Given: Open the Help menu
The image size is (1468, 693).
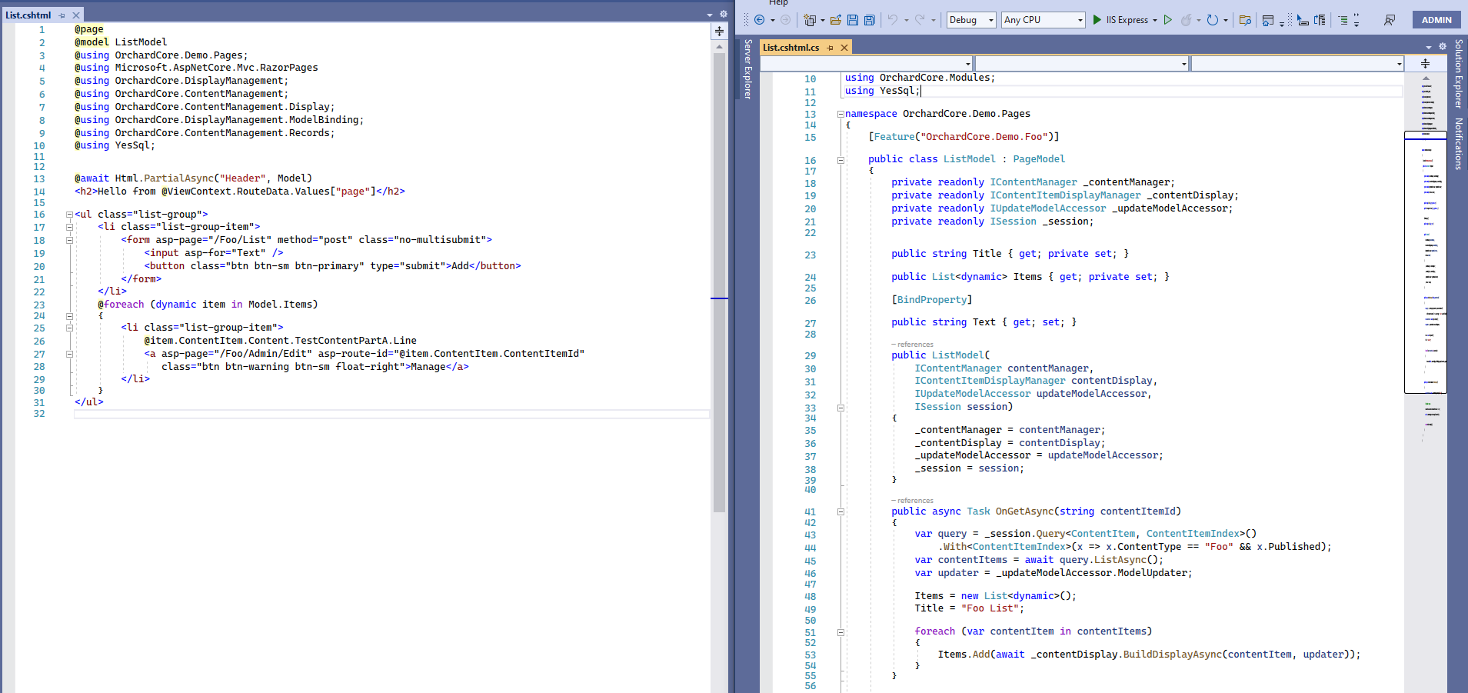Looking at the screenshot, I should [x=778, y=3].
